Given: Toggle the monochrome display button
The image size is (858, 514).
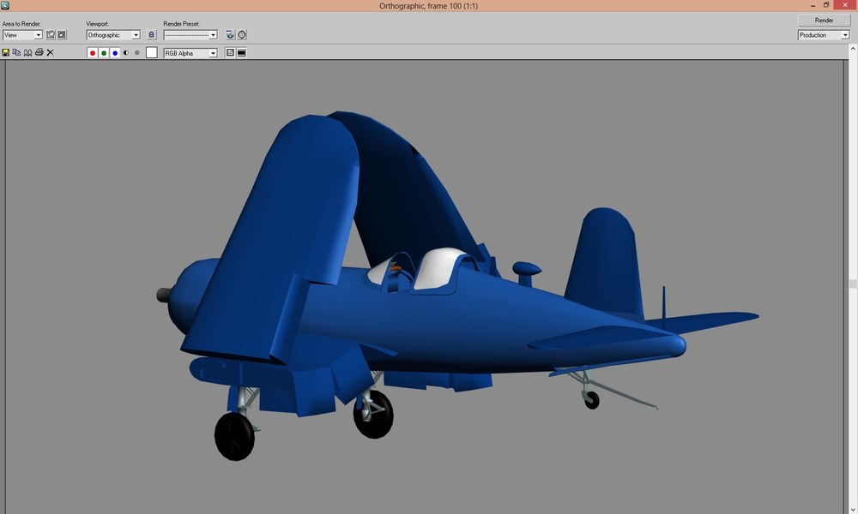Looking at the screenshot, I should tap(136, 53).
